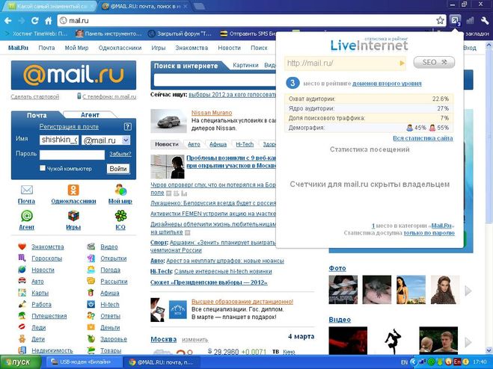493x369 pixels.
Task: Open Одноклассники in top menu
Action: (120, 48)
